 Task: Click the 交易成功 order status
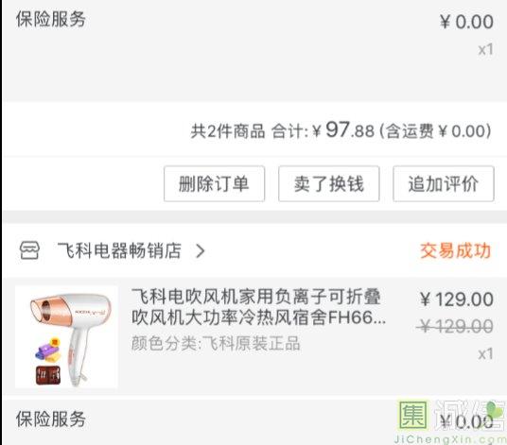[455, 250]
